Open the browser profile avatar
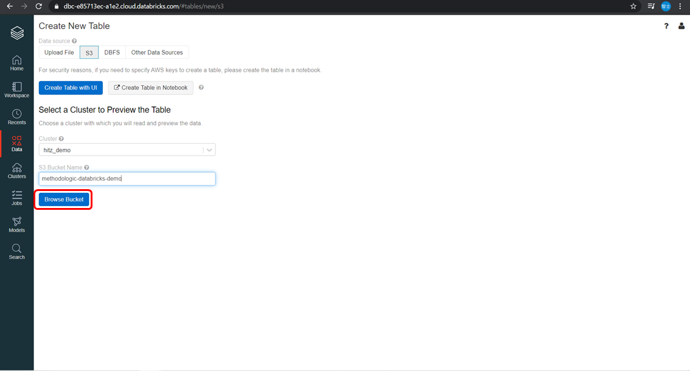This screenshot has height=371, width=690. tap(666, 6)
